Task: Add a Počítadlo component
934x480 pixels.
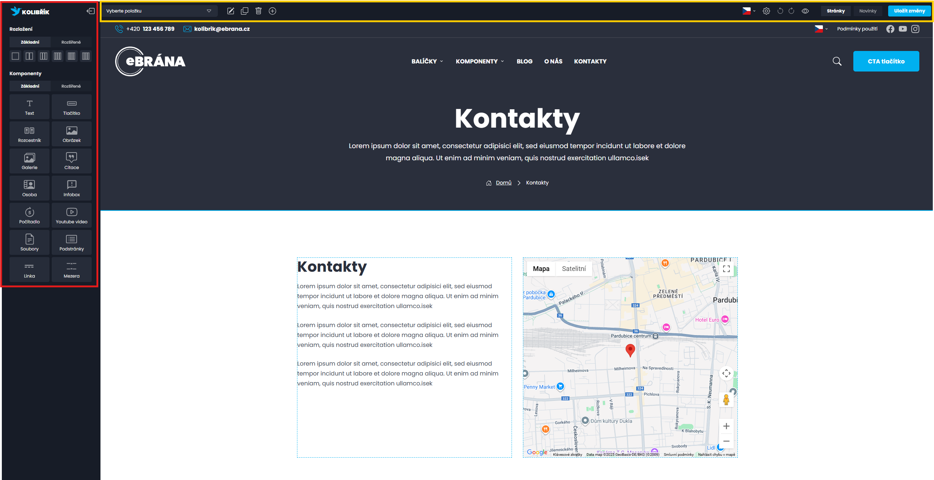Action: point(29,215)
